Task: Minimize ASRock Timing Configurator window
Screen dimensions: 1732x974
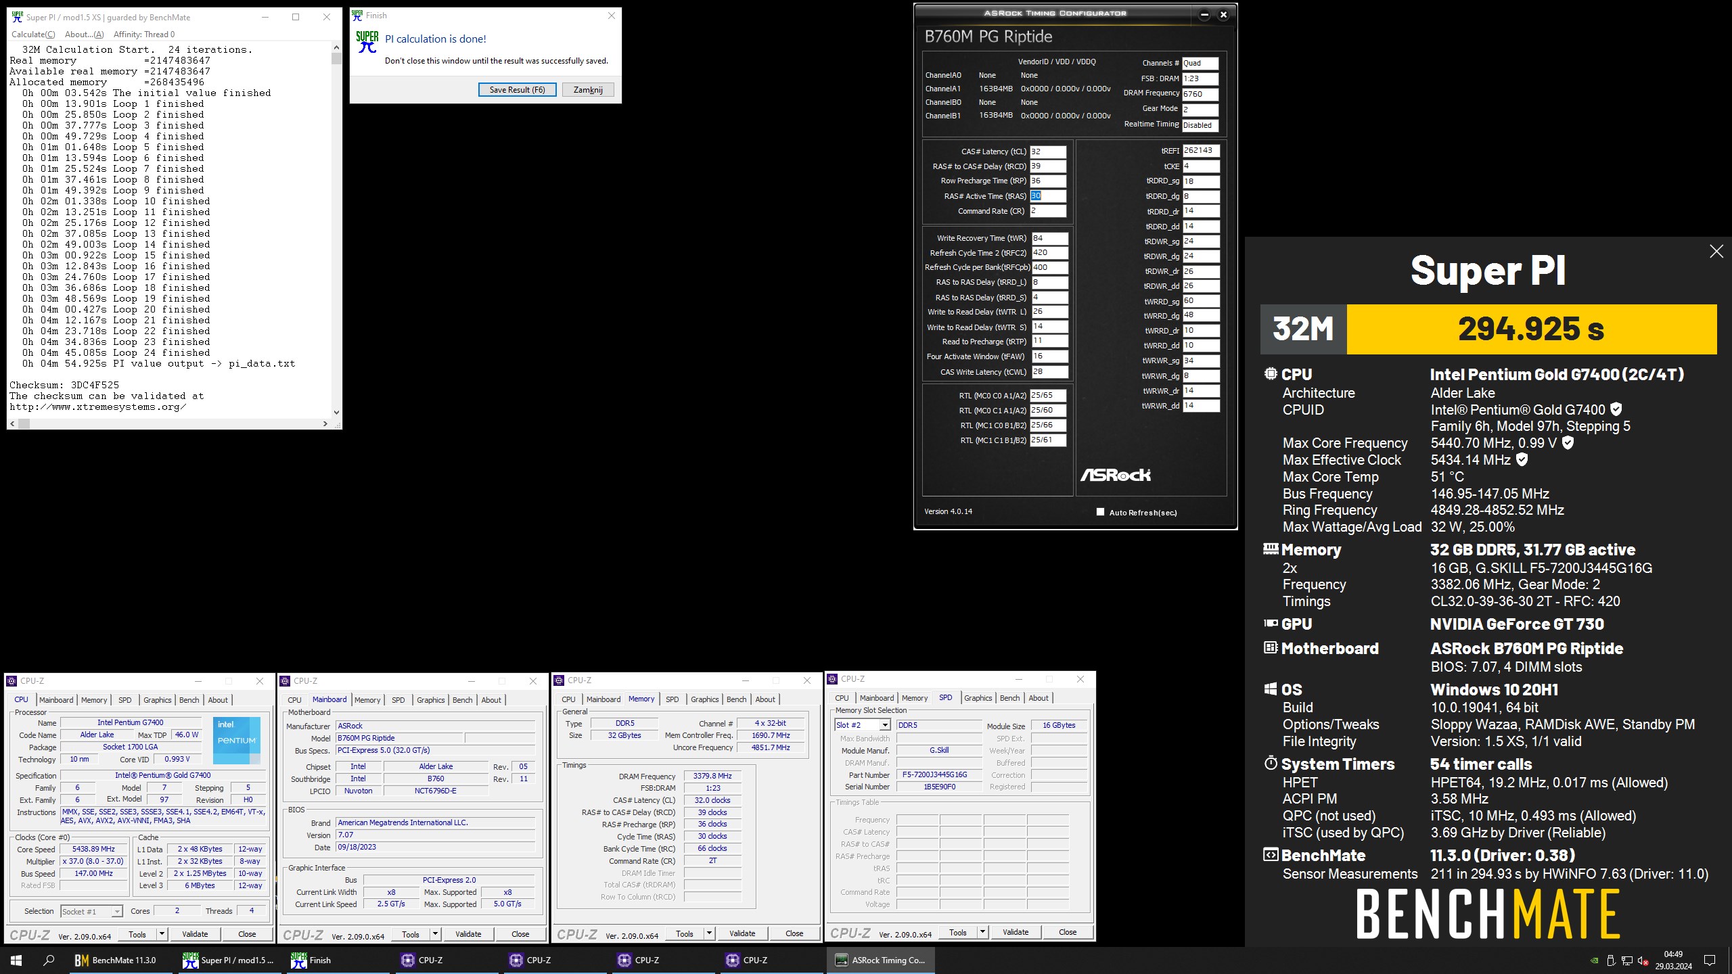Action: tap(1204, 14)
